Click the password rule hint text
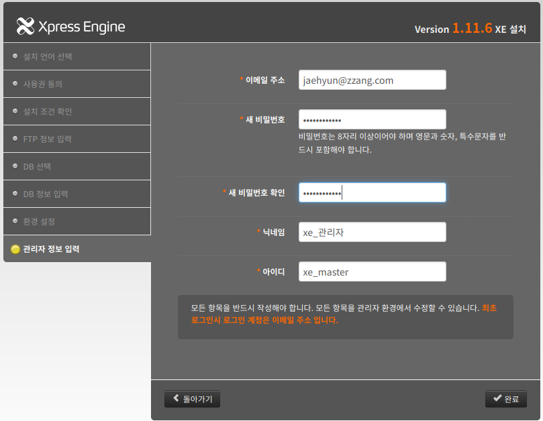The image size is (543, 421). click(402, 143)
